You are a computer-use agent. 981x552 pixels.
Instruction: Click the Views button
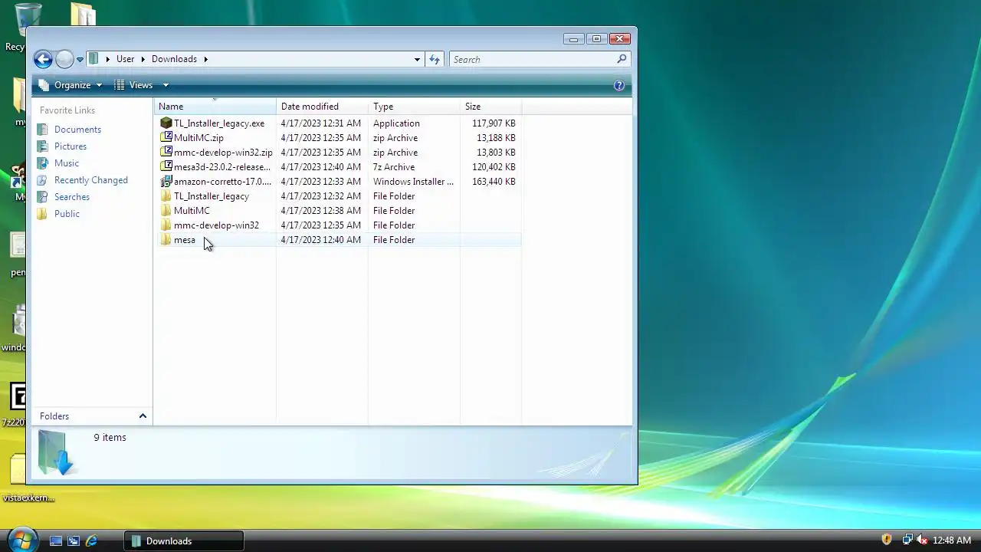134,85
